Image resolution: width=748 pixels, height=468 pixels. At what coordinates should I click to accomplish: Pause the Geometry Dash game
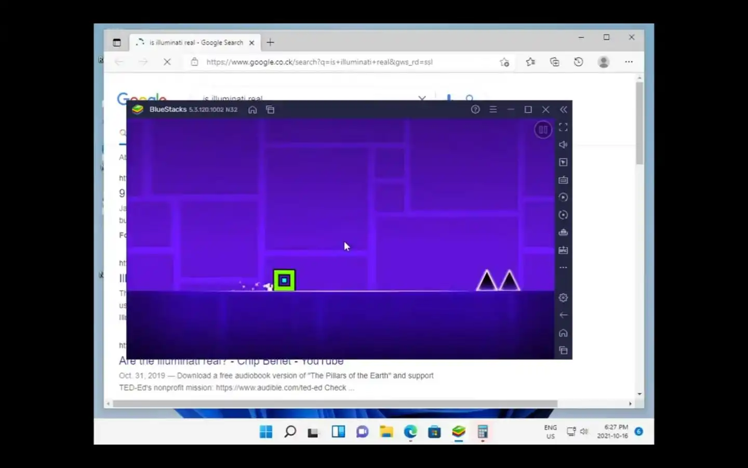coord(543,129)
